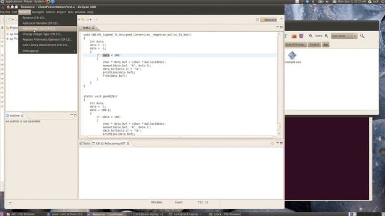
Task: Choose Rename (CR-12) in Refactor menu
Action: coord(48,17)
